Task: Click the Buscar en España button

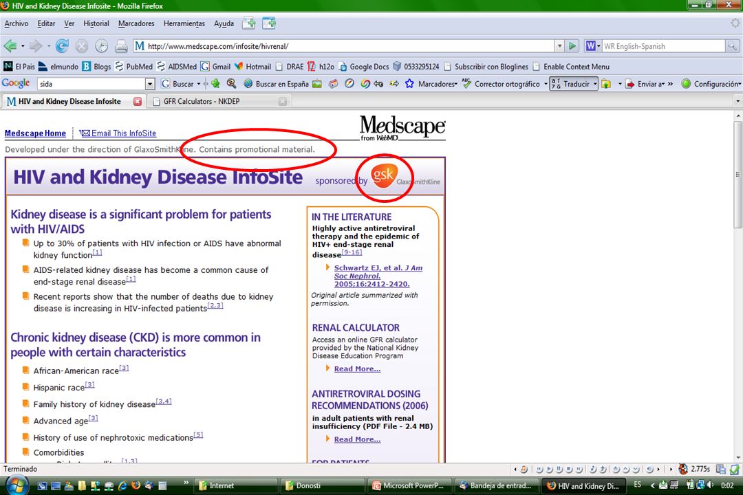Action: 277,84
